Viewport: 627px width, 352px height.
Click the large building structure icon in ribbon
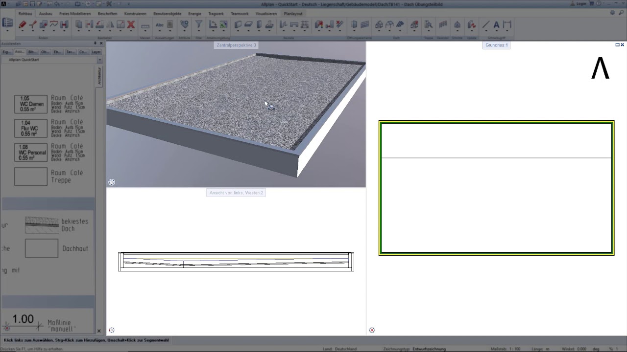(x=7, y=23)
